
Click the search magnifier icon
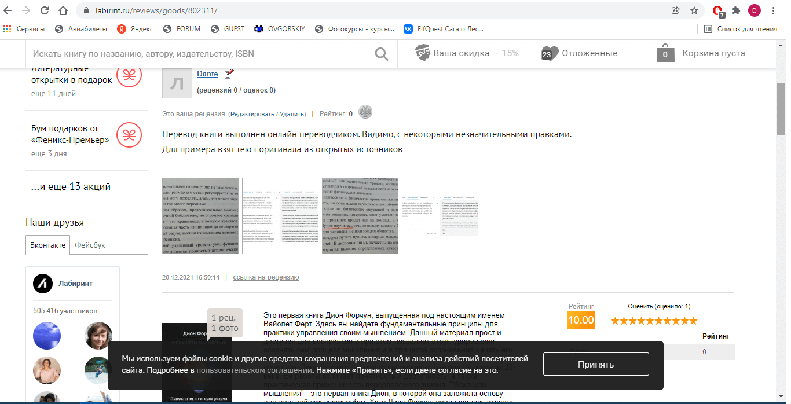pyautogui.click(x=381, y=54)
